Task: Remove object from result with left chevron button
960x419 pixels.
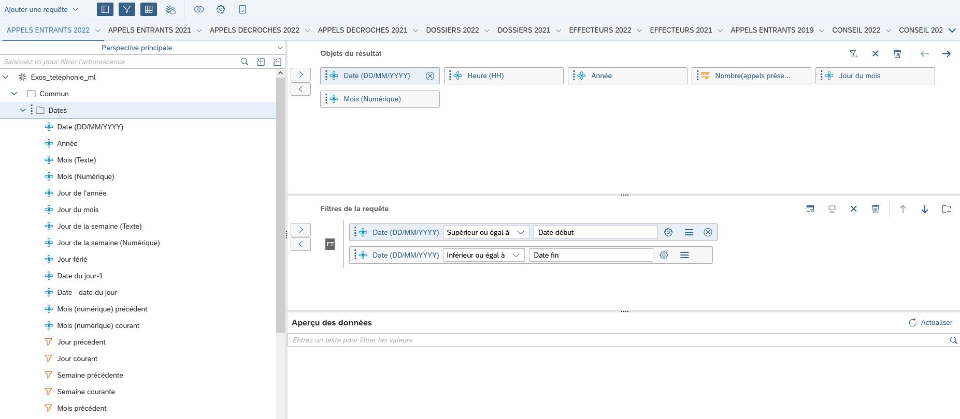Action: click(301, 89)
